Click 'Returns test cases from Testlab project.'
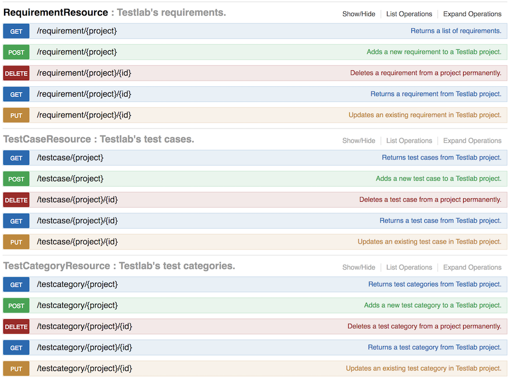This screenshot has height=379, width=510. 441,157
